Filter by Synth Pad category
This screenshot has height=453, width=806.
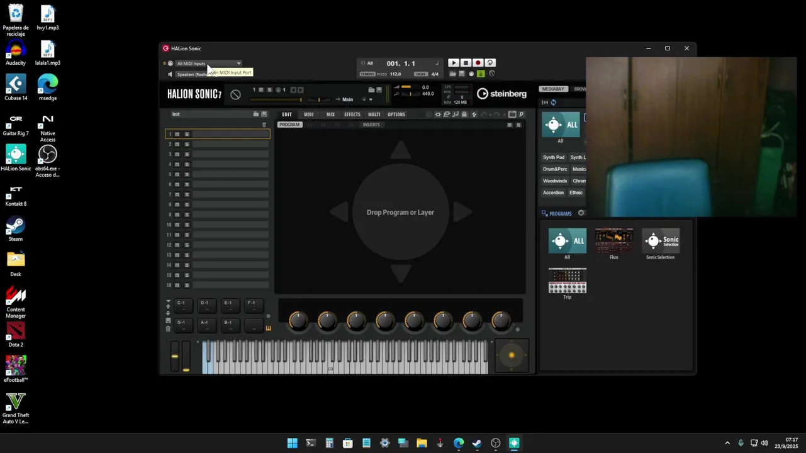point(554,157)
